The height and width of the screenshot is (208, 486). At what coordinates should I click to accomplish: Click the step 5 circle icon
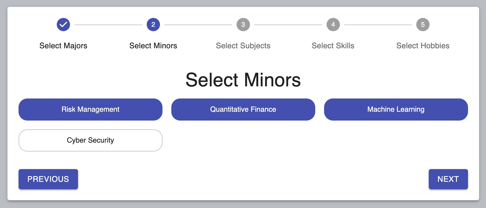(x=423, y=25)
